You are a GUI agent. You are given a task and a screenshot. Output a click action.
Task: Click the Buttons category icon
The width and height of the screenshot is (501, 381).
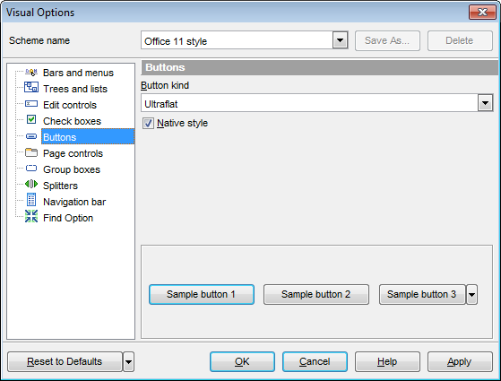(31, 136)
